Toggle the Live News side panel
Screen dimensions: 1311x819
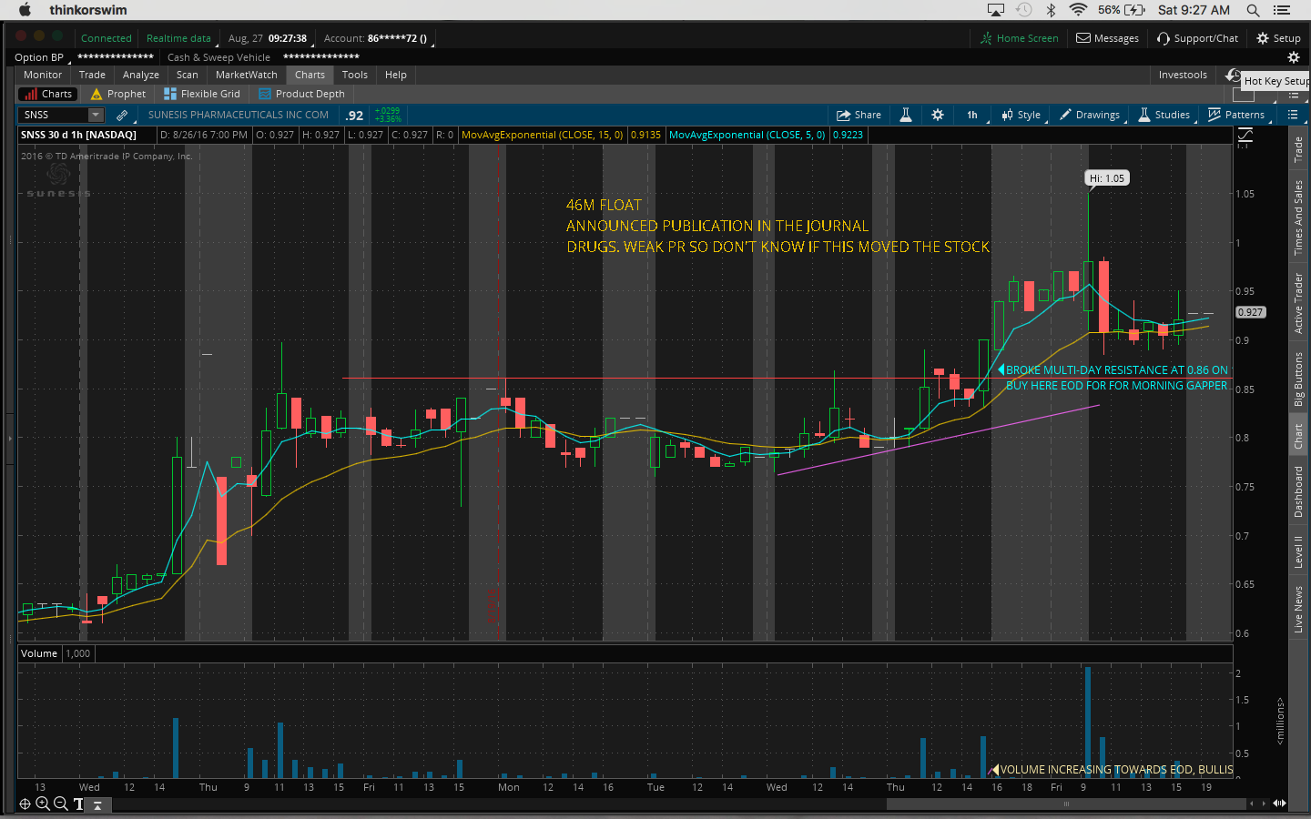point(1298,609)
